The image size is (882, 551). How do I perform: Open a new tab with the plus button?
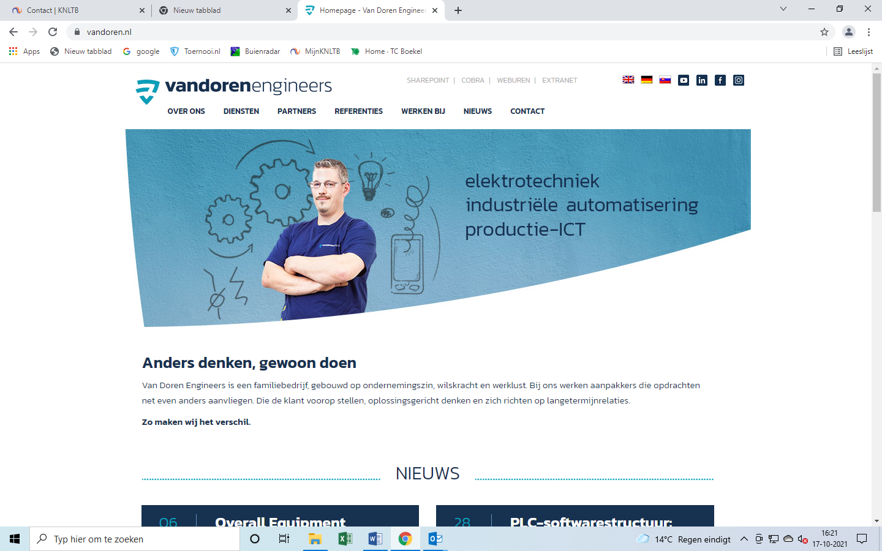[458, 10]
